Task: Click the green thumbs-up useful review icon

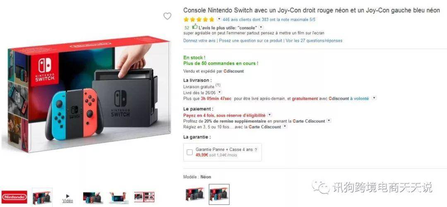Action: coord(195,26)
